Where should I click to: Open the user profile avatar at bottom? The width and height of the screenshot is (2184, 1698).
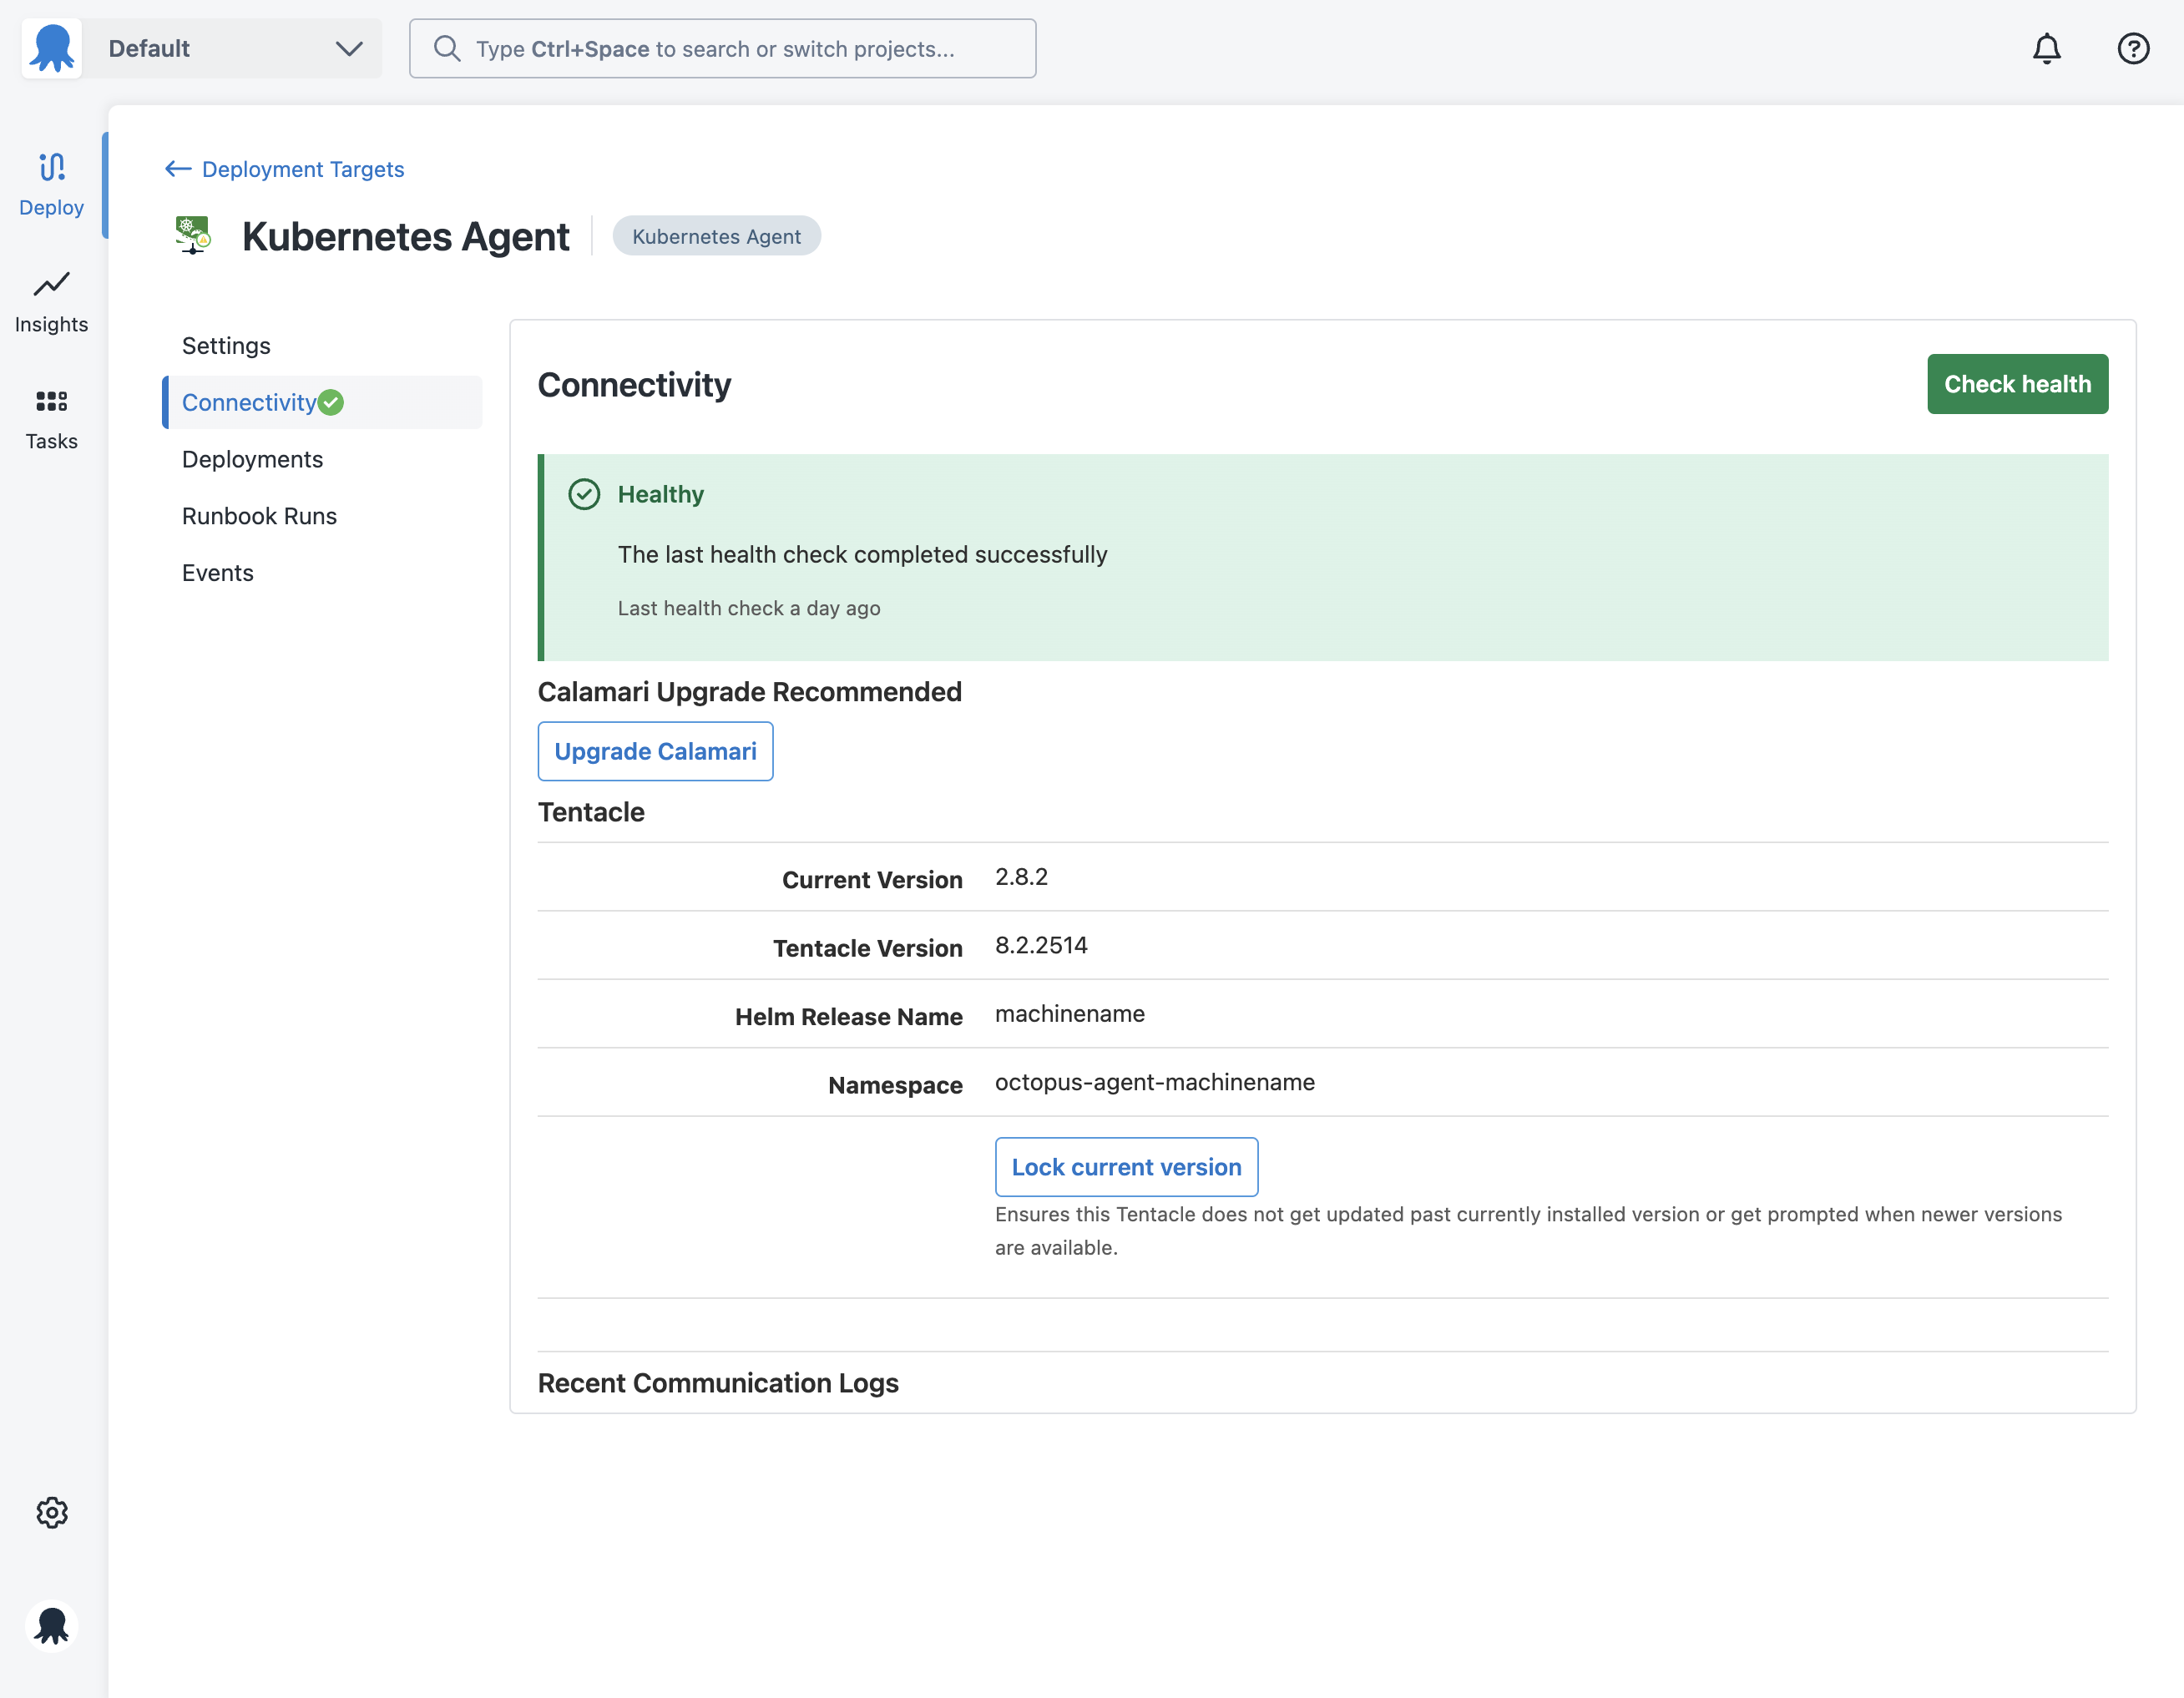pyautogui.click(x=52, y=1626)
